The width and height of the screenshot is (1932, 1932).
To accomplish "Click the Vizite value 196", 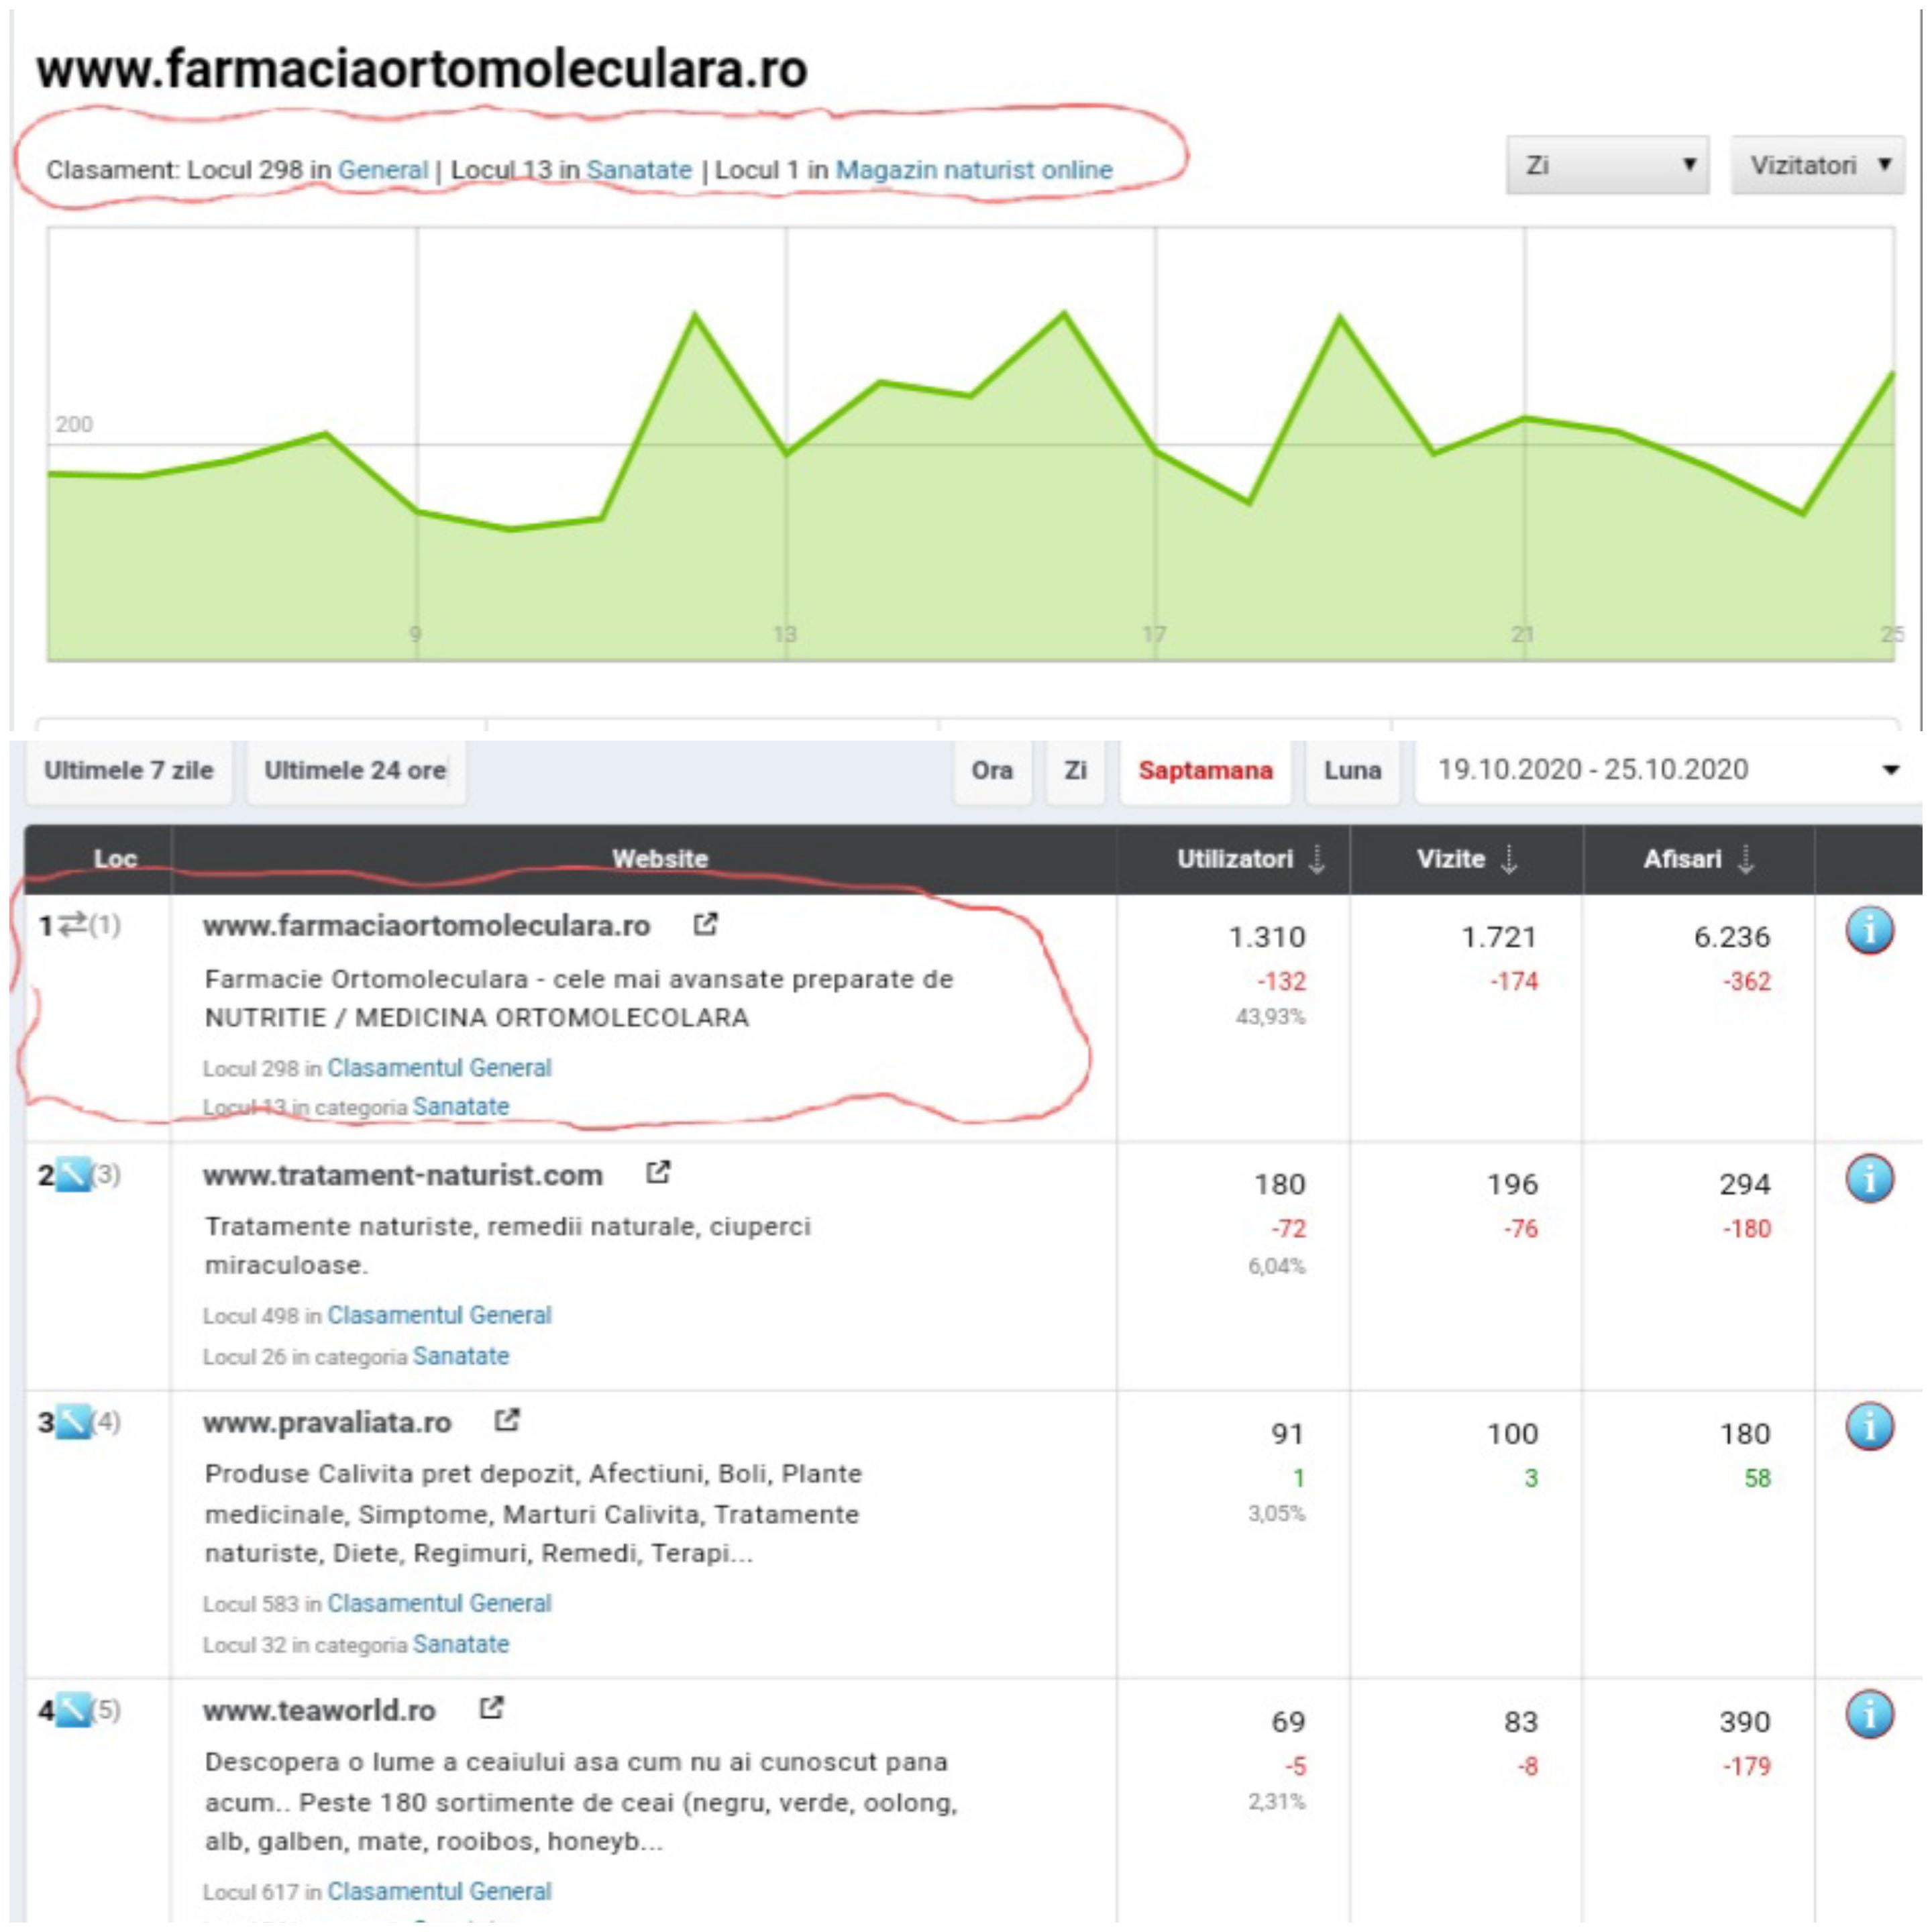I will tap(1512, 1184).
